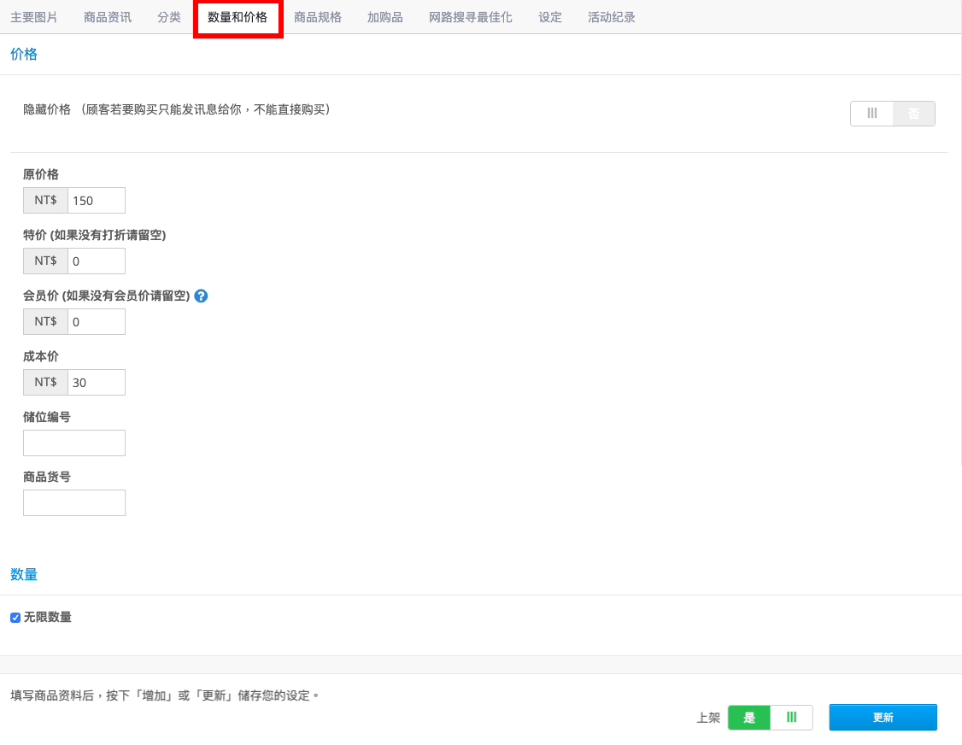View the 活动纪录 tab
The width and height of the screenshot is (962, 745).
611,16
